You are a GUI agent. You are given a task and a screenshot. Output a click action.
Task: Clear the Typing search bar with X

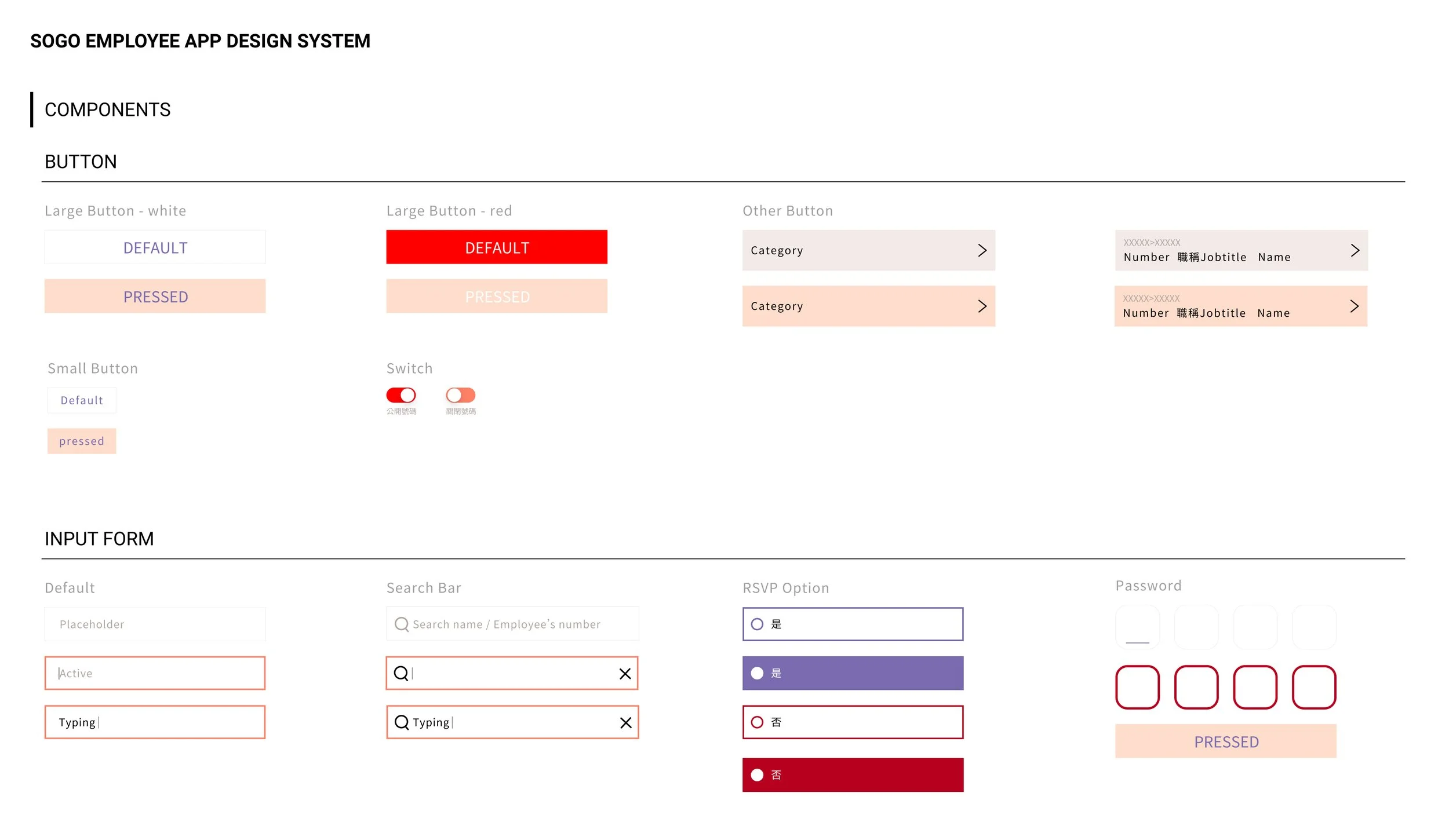point(625,722)
